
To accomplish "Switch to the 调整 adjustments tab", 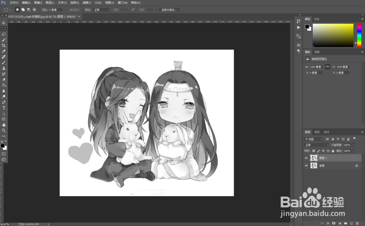I will [x=317, y=52].
